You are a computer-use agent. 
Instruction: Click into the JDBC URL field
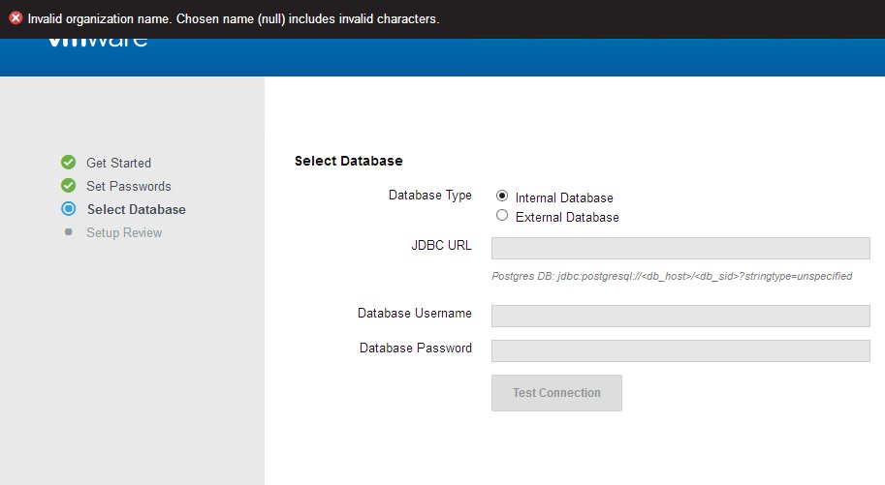point(680,249)
